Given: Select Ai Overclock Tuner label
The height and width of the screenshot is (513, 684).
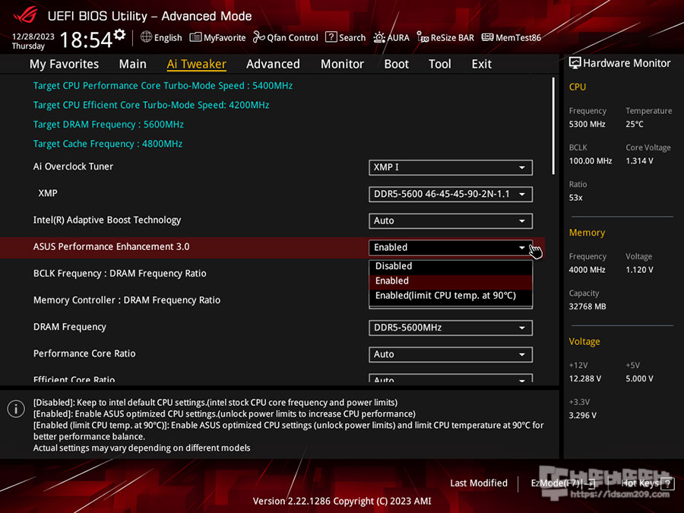Looking at the screenshot, I should [x=73, y=166].
